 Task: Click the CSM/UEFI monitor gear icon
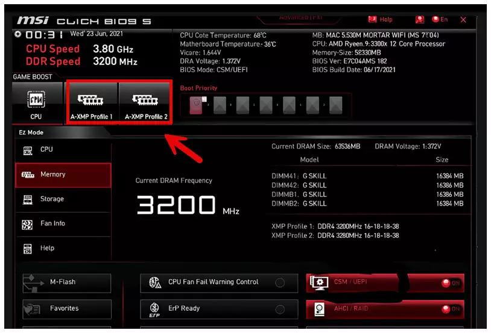[319, 282]
